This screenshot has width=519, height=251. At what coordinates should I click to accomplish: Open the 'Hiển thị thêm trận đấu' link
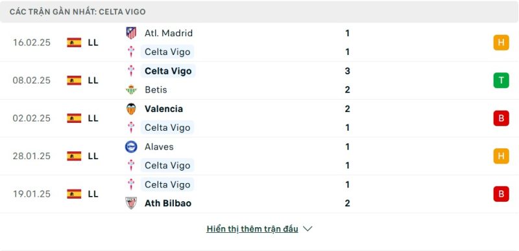(x=252, y=229)
